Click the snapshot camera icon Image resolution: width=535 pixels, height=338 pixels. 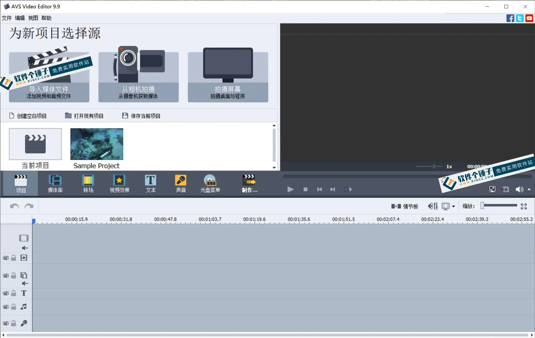pyautogui.click(x=506, y=189)
